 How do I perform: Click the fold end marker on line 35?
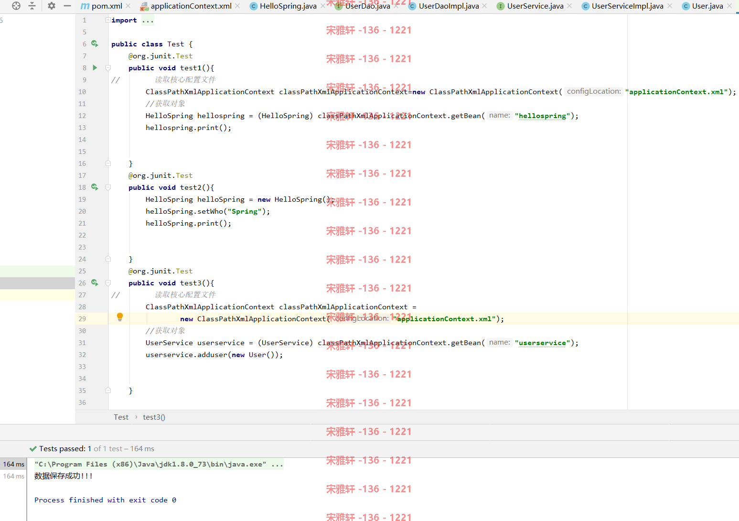tap(108, 391)
